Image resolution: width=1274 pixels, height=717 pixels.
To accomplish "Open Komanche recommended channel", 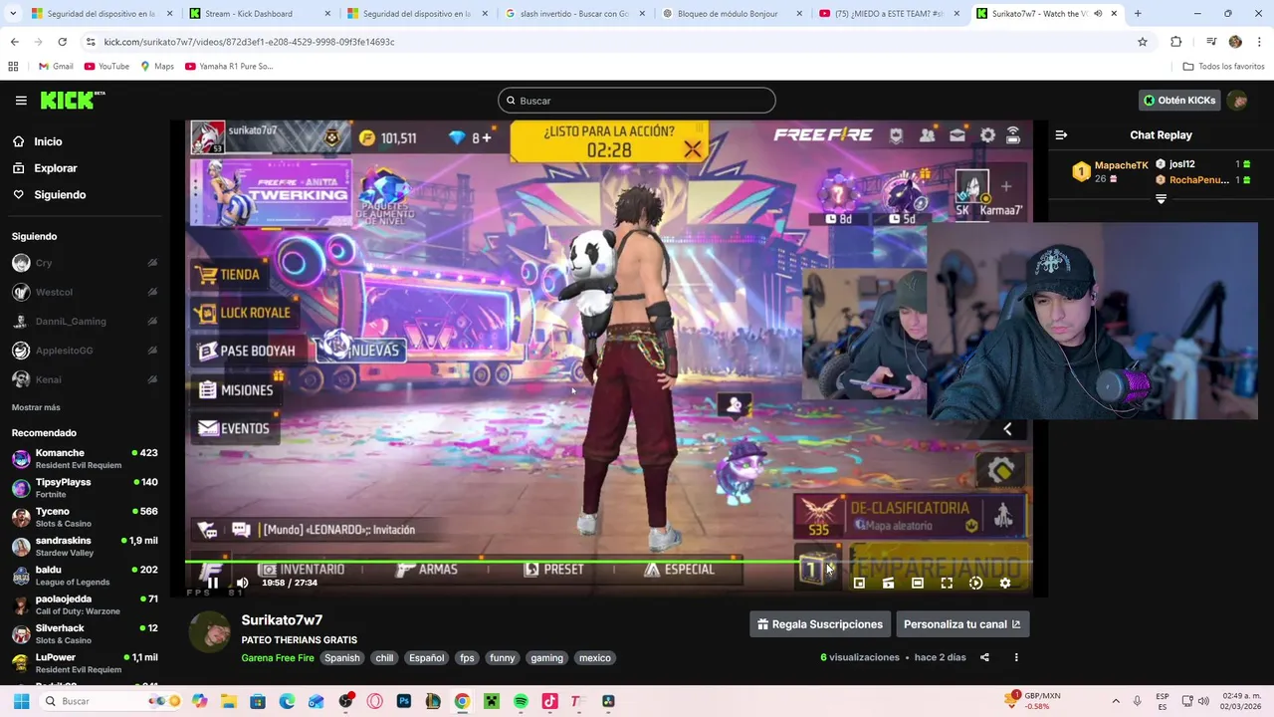I will (x=85, y=459).
